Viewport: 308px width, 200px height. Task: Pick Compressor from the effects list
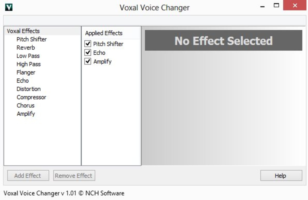pos(31,97)
